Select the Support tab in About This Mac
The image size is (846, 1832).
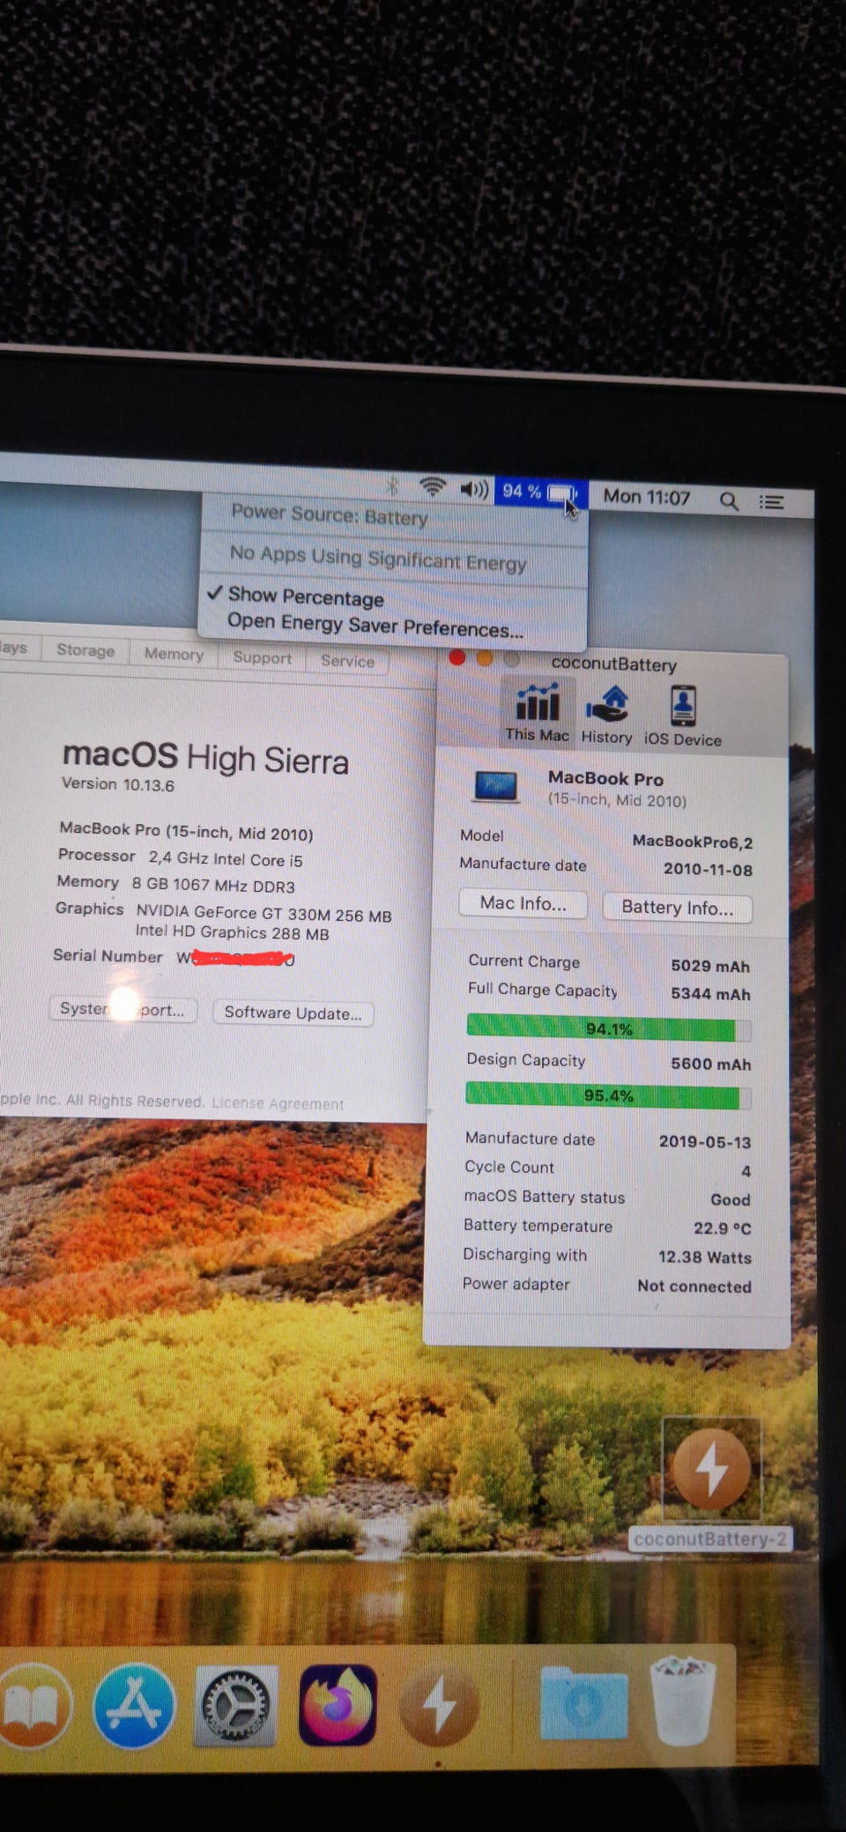tap(262, 657)
